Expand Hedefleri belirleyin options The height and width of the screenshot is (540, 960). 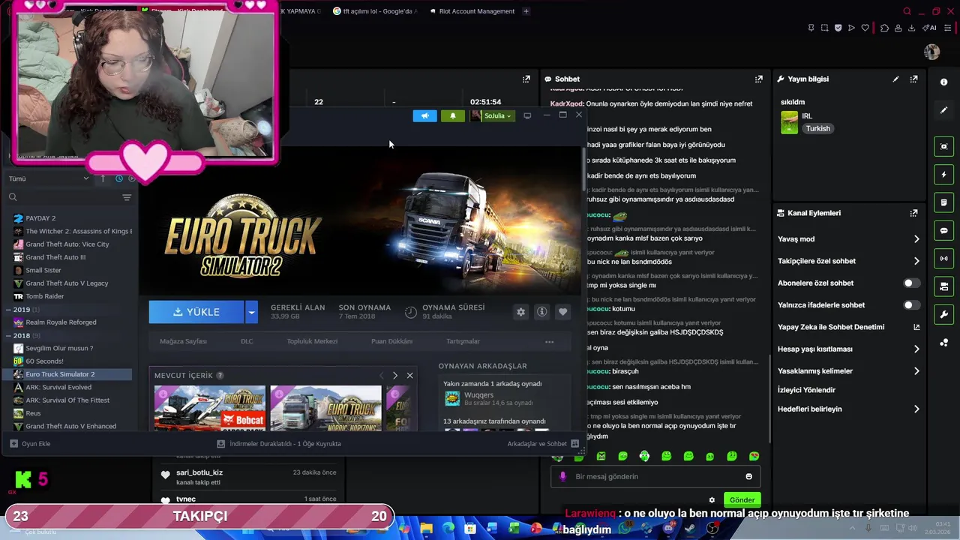pyautogui.click(x=916, y=409)
